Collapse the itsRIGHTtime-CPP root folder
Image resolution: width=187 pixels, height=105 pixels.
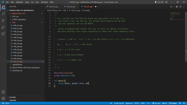(x=26, y=13)
